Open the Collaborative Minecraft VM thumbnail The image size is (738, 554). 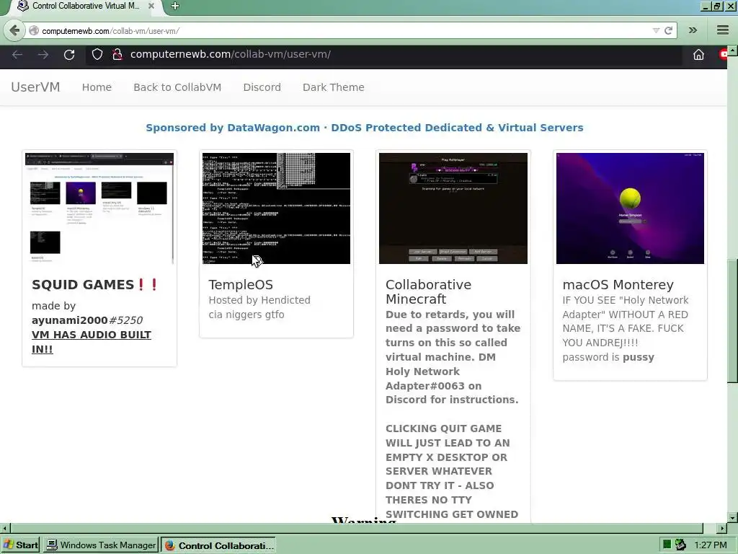click(453, 208)
